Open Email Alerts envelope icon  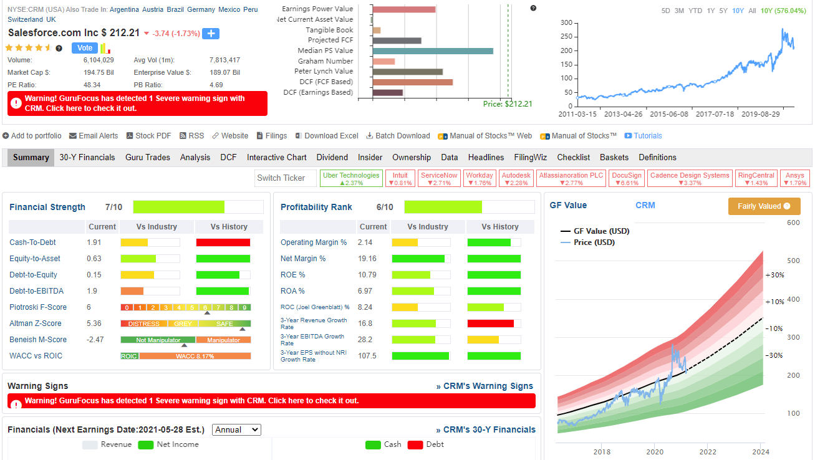click(x=73, y=136)
